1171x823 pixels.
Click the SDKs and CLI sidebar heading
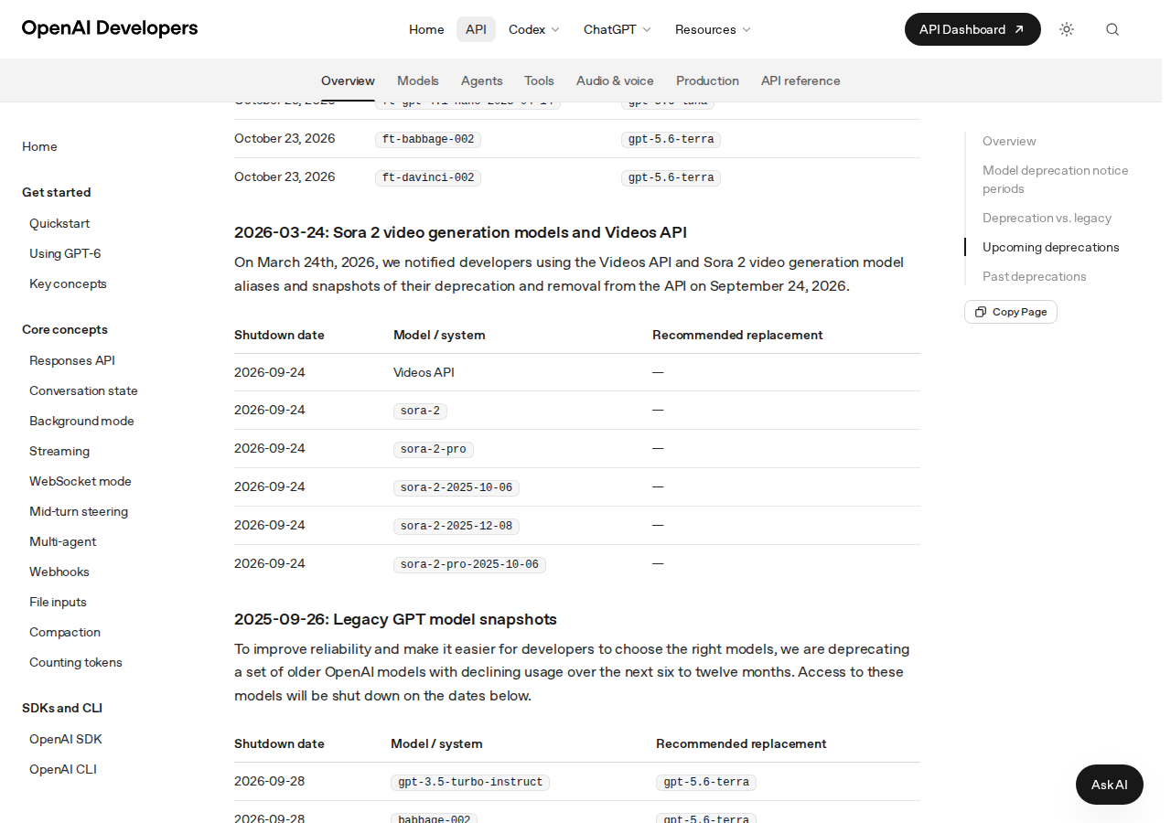coord(62,708)
